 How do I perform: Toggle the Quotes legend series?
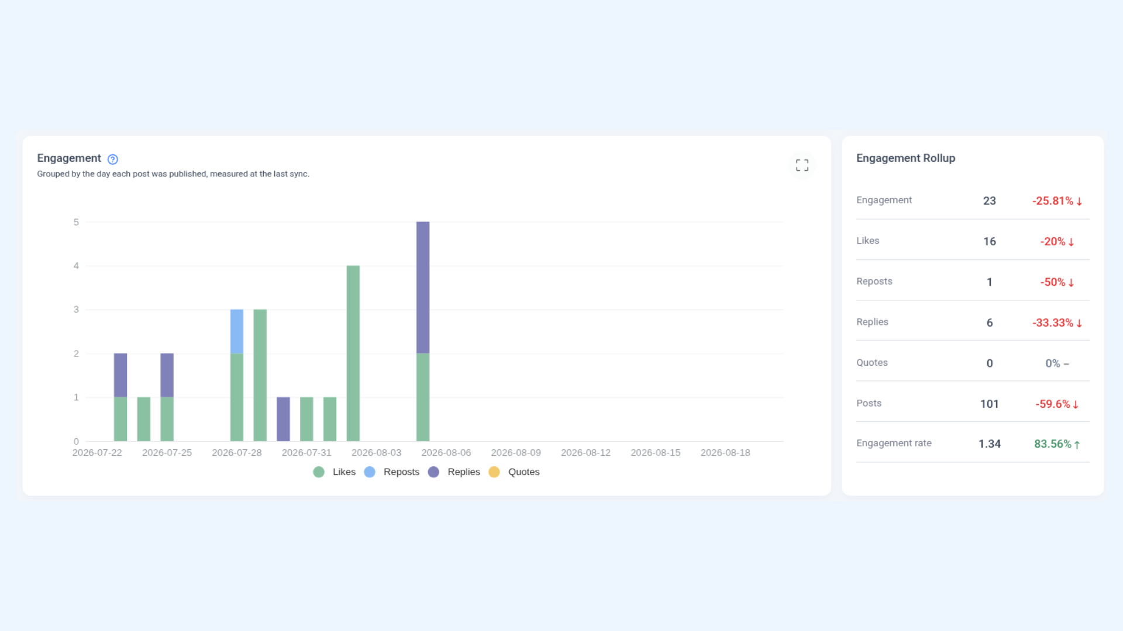pos(514,472)
